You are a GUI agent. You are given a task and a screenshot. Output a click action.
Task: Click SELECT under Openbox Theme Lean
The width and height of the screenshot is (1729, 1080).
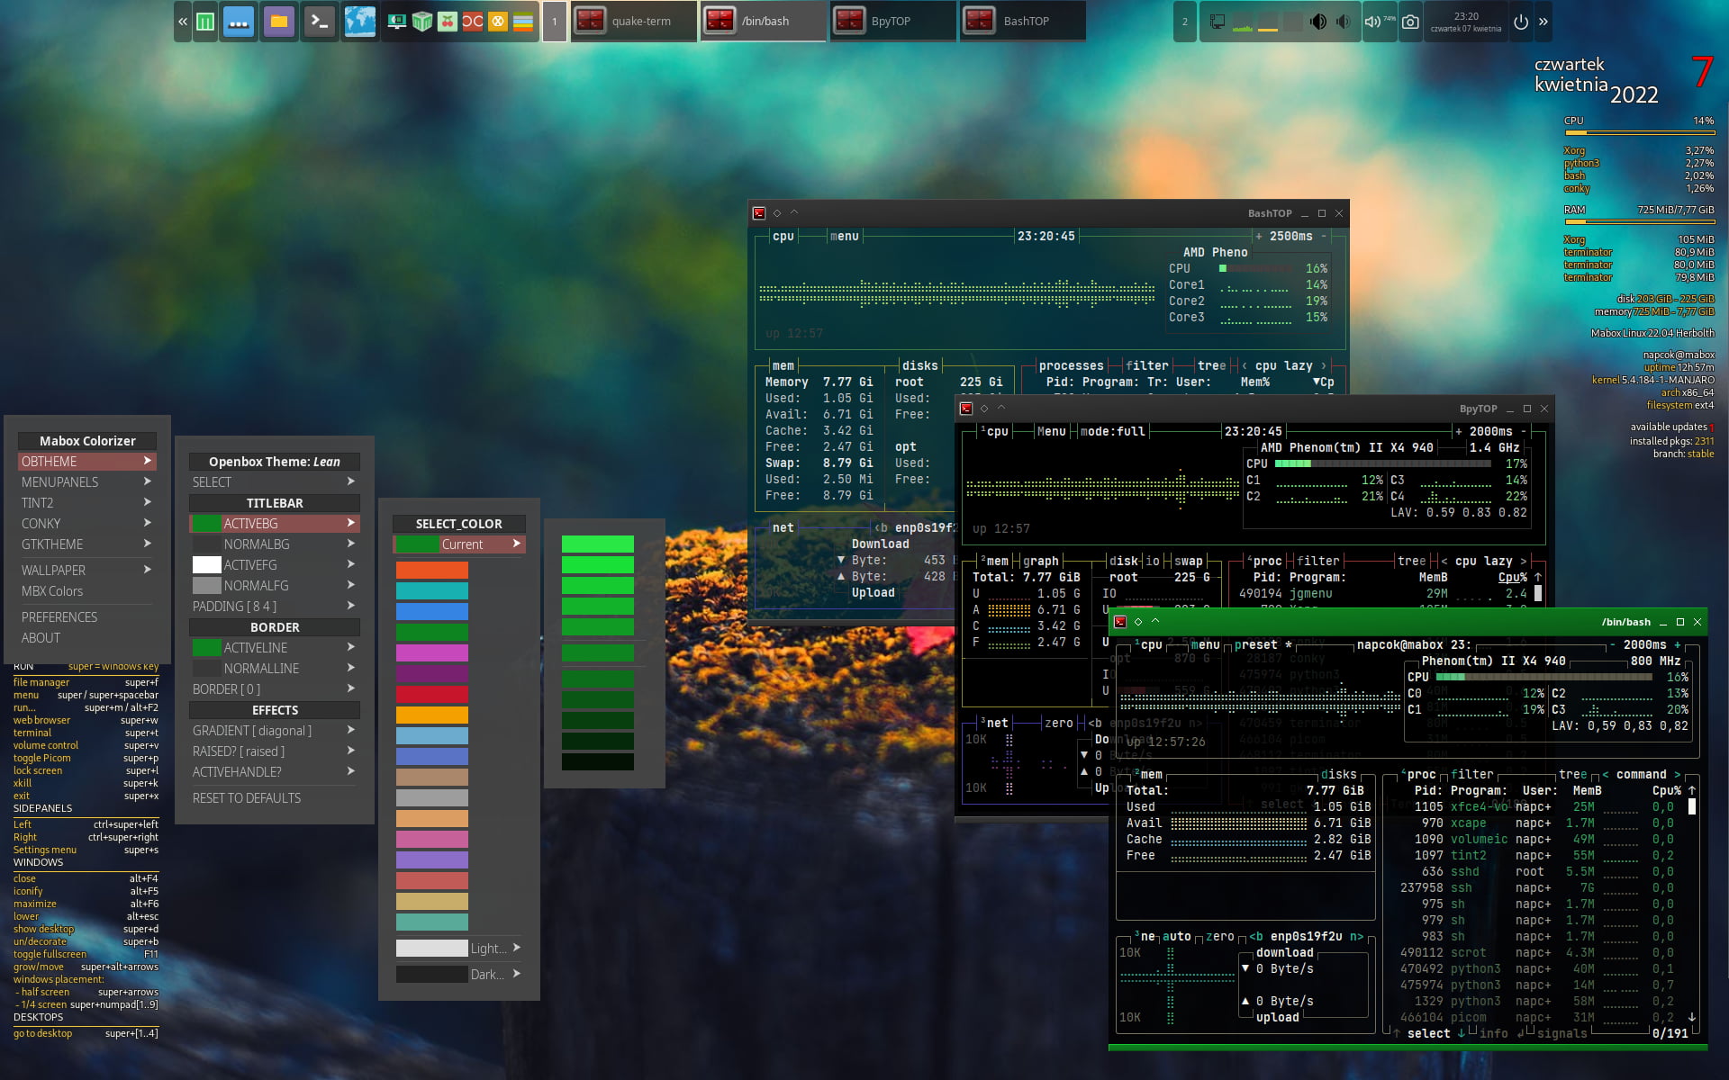point(213,481)
